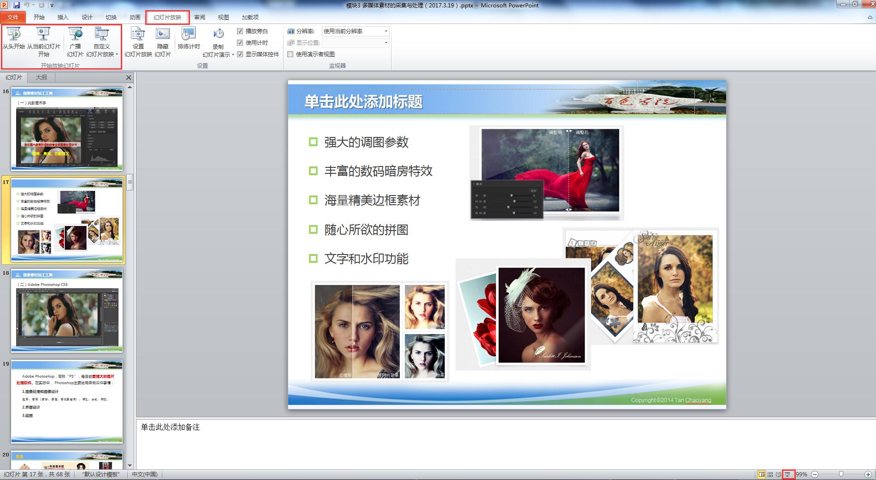Image resolution: width=876 pixels, height=480 pixels.
Task: Switch to Reading view icon
Action: (778, 474)
